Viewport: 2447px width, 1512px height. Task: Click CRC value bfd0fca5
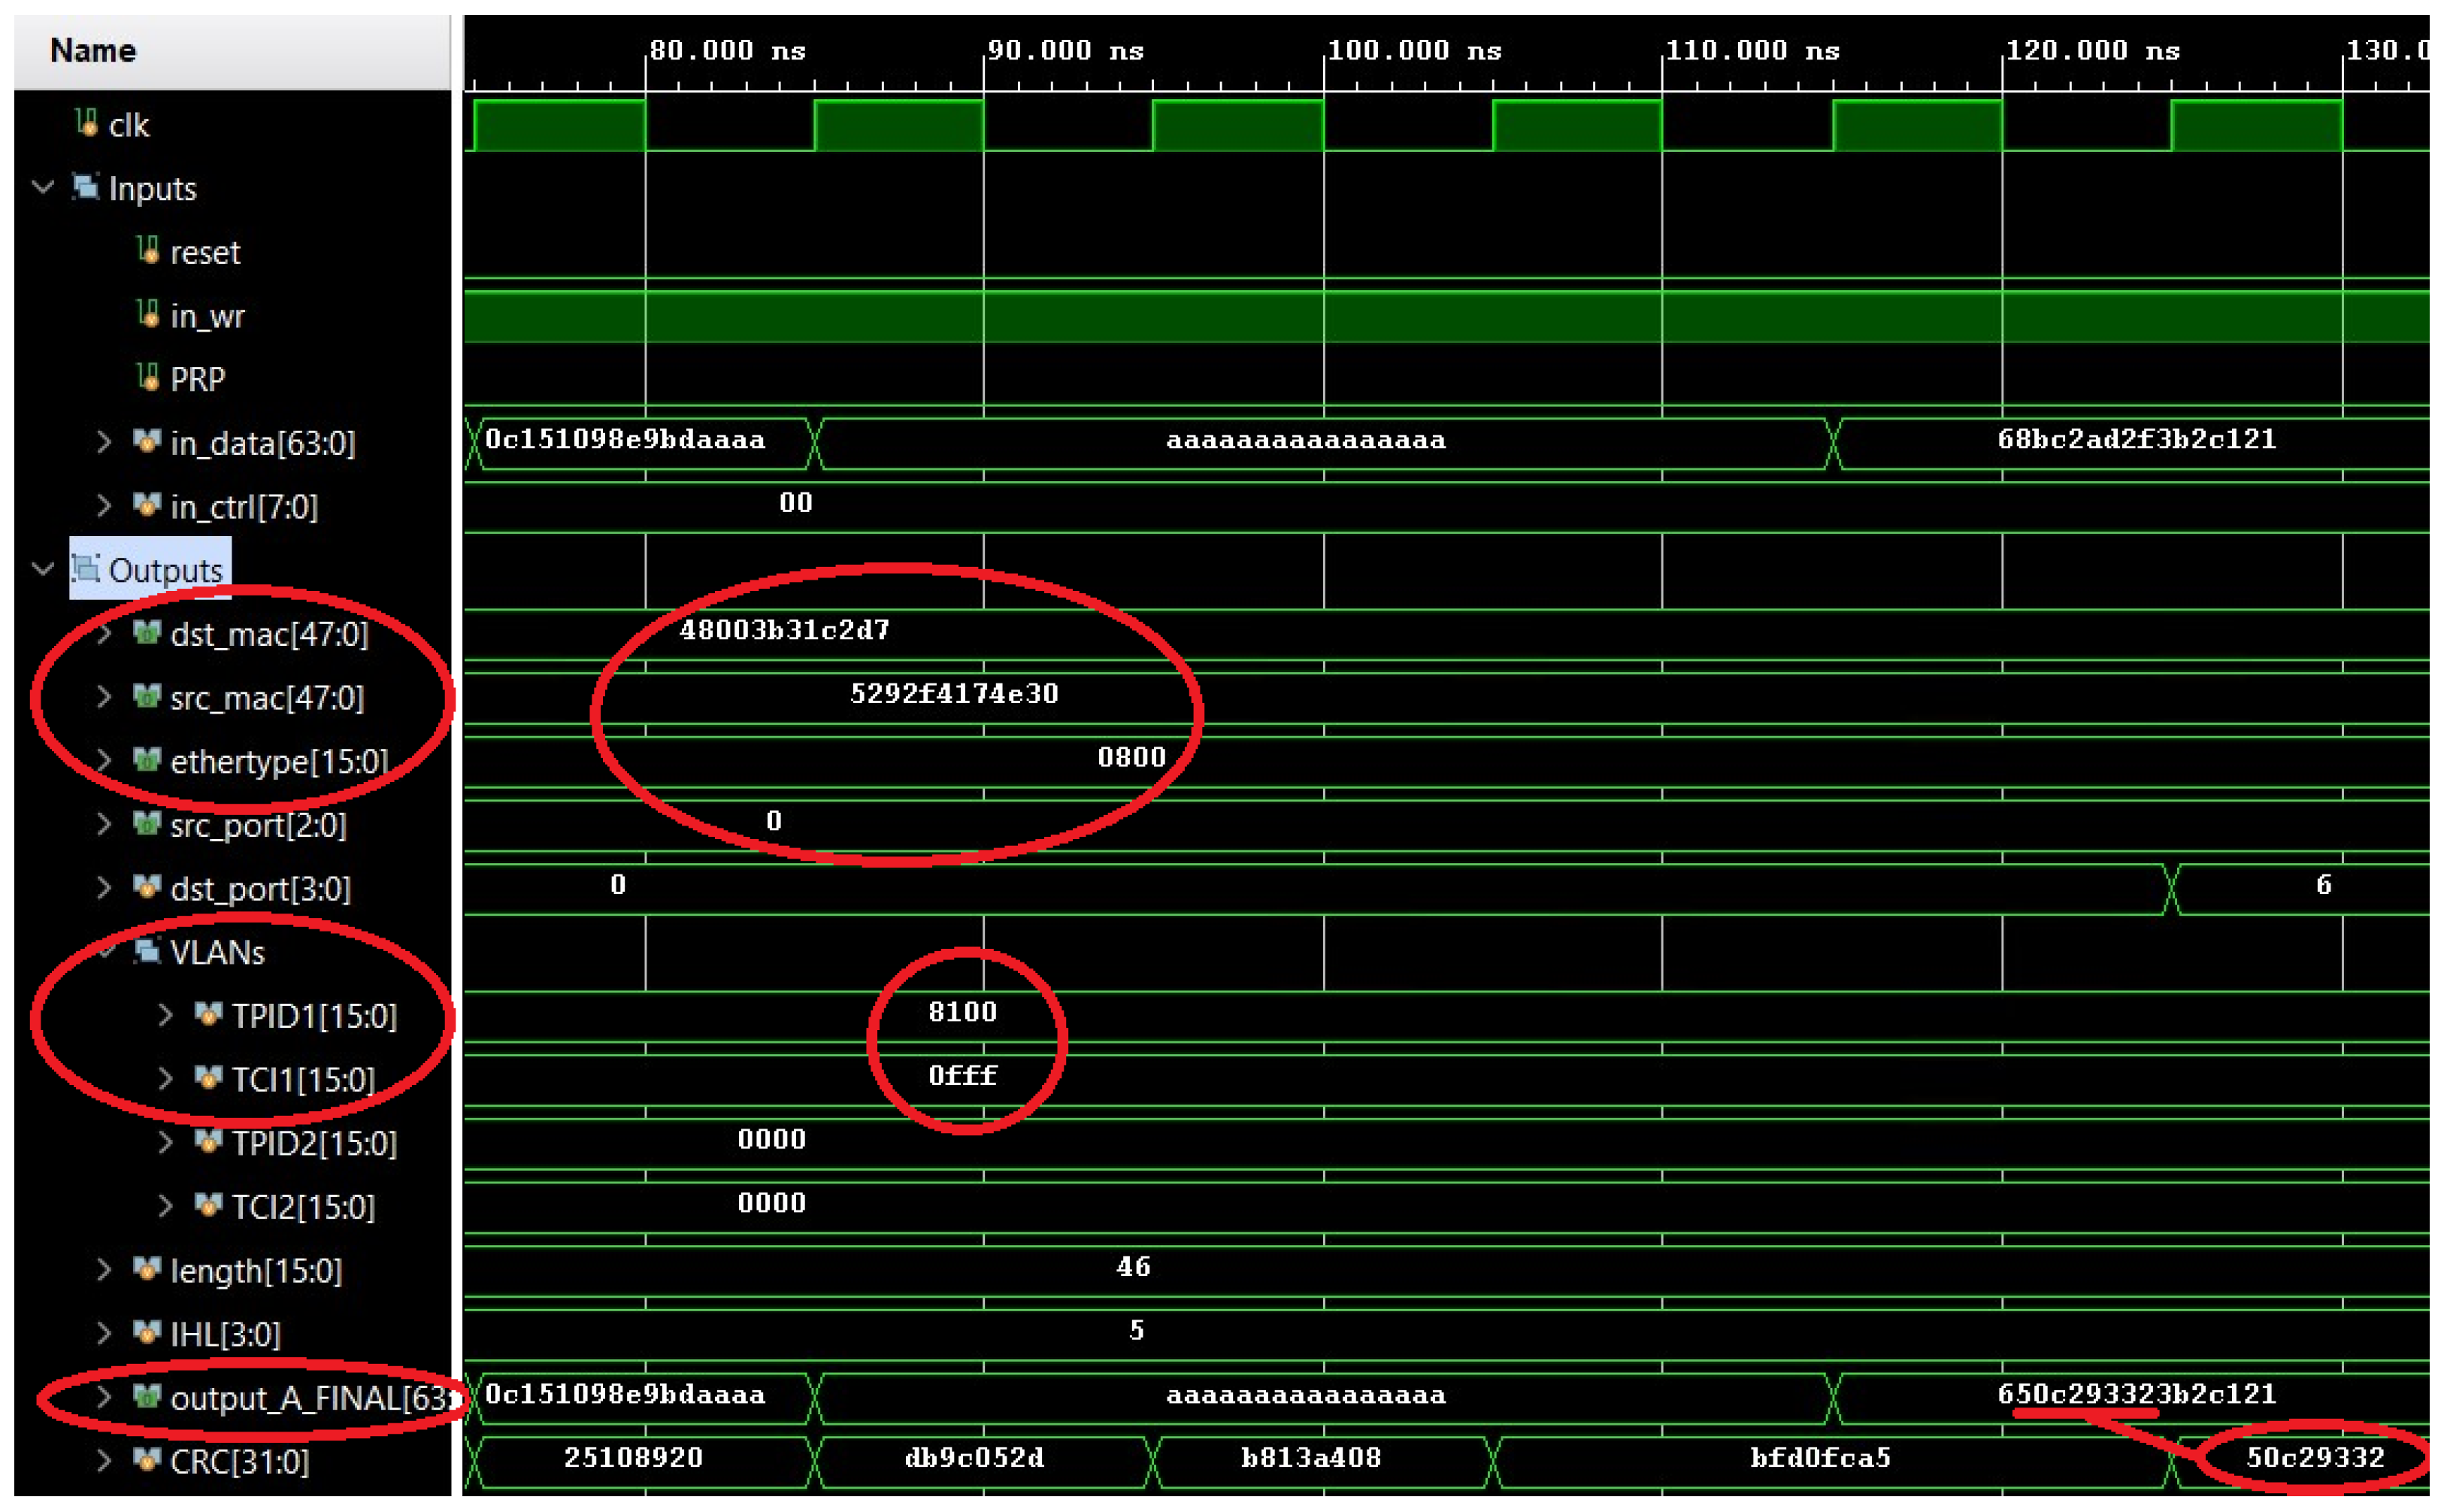tap(1820, 1457)
